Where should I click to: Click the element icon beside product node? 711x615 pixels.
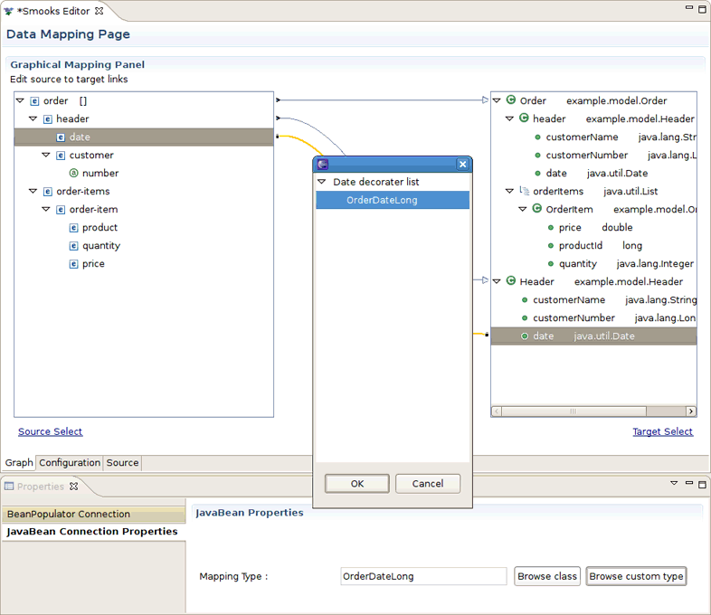73,228
